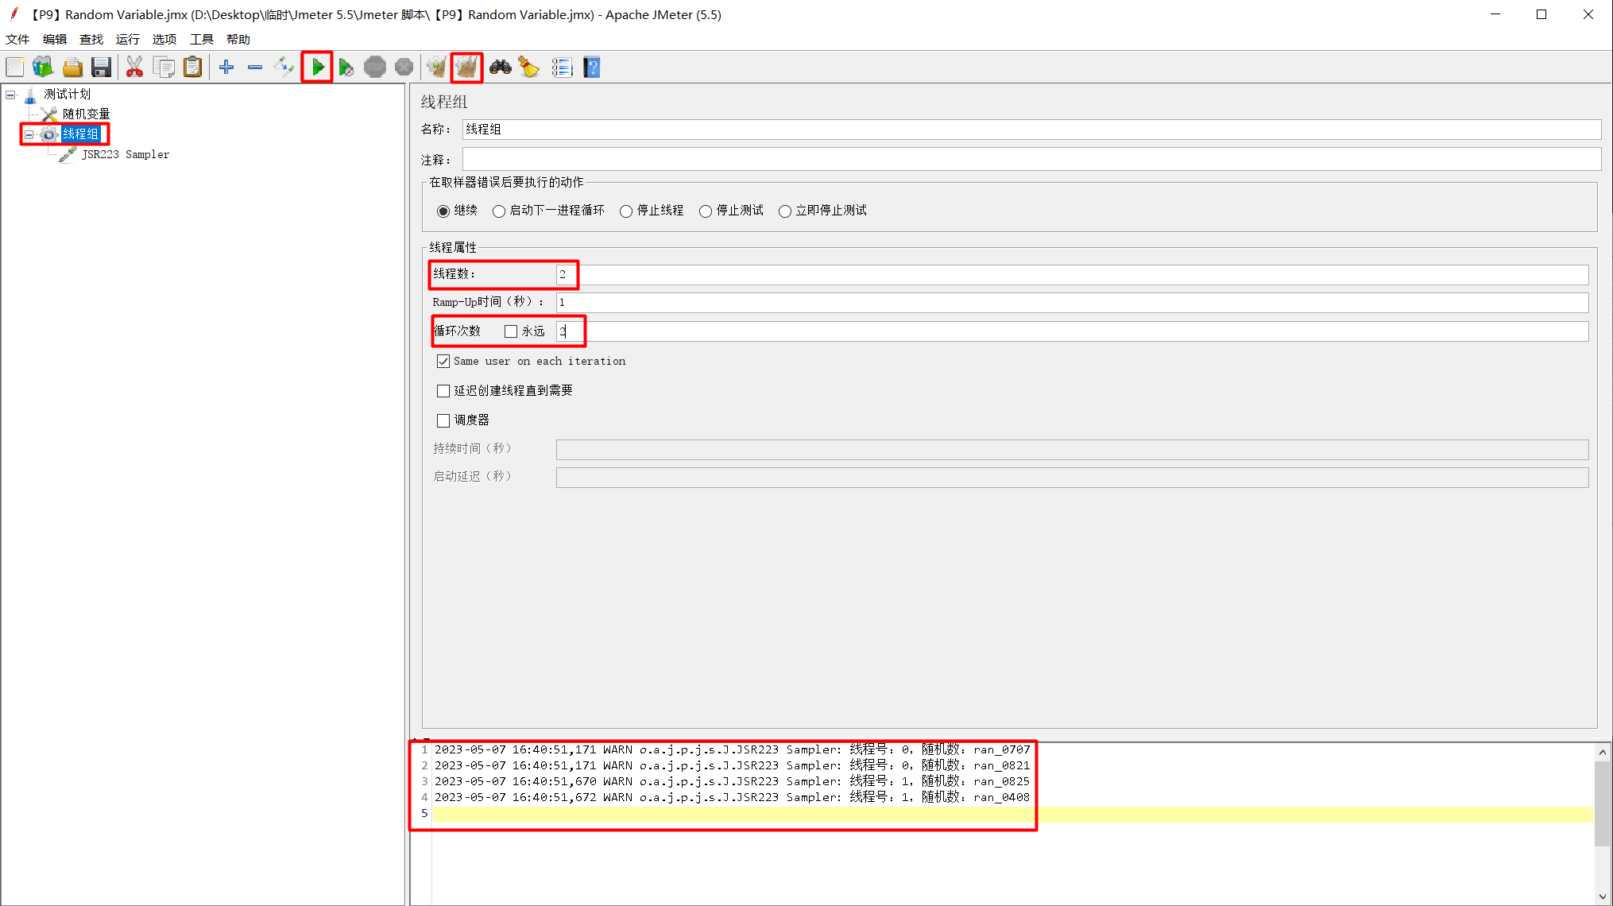Click the Help book icon on the toolbar
This screenshot has height=906, width=1613.
coord(592,67)
